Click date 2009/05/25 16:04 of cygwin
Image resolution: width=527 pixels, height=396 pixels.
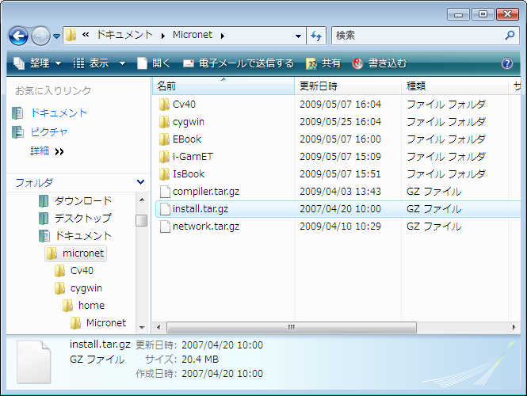point(341,122)
